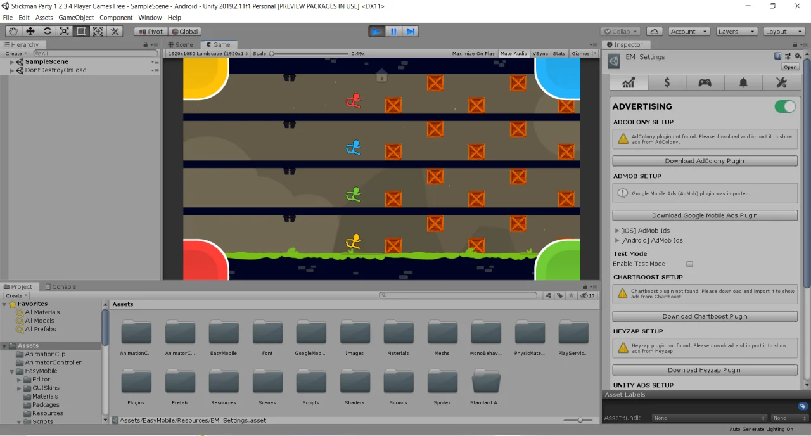Expand DontDestroyOnLoad in the Hierarchy

coord(12,70)
